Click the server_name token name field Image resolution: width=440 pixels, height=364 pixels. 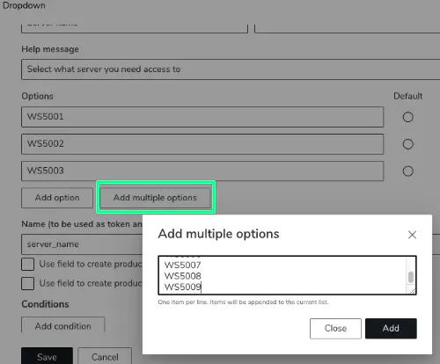click(82, 244)
